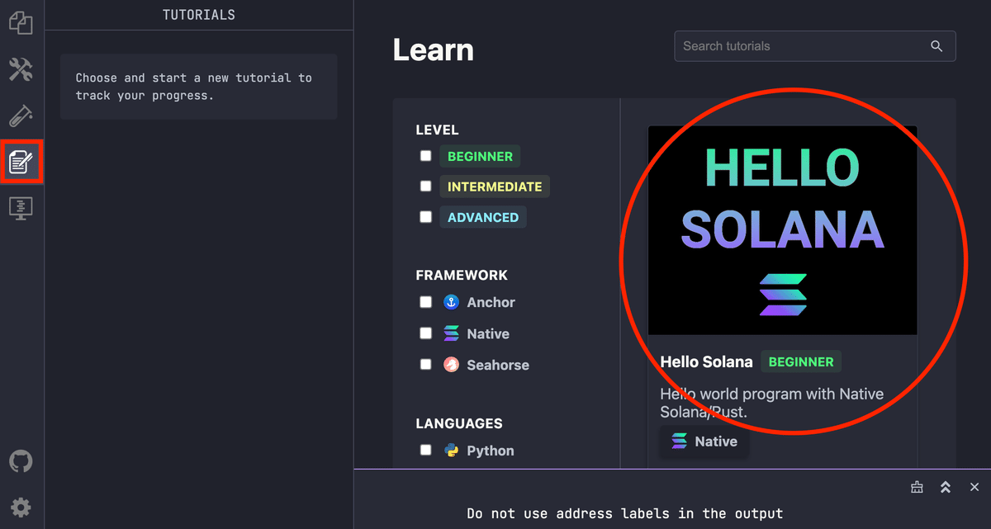This screenshot has height=529, width=991.
Task: Open the Test flask sidebar icon
Action: [x=21, y=116]
